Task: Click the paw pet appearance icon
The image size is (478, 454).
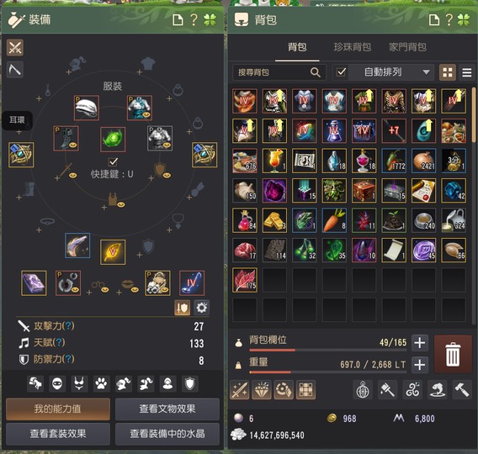Action: [101, 383]
